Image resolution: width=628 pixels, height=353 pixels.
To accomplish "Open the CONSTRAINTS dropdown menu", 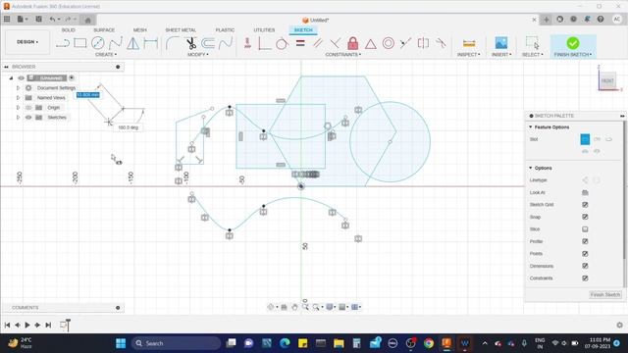I will 342,55.
